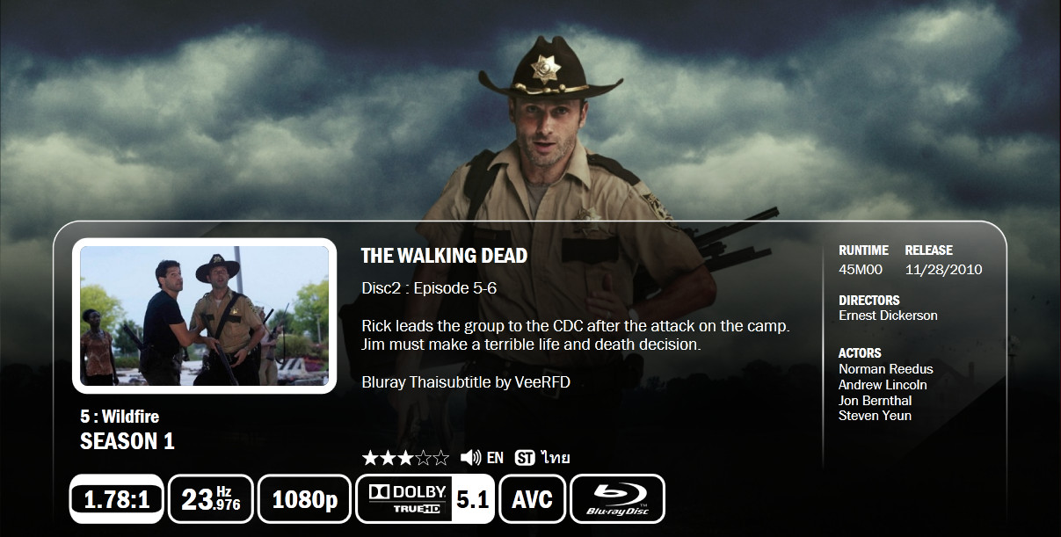Click the speaker audio language icon
The height and width of the screenshot is (537, 1061).
click(471, 458)
